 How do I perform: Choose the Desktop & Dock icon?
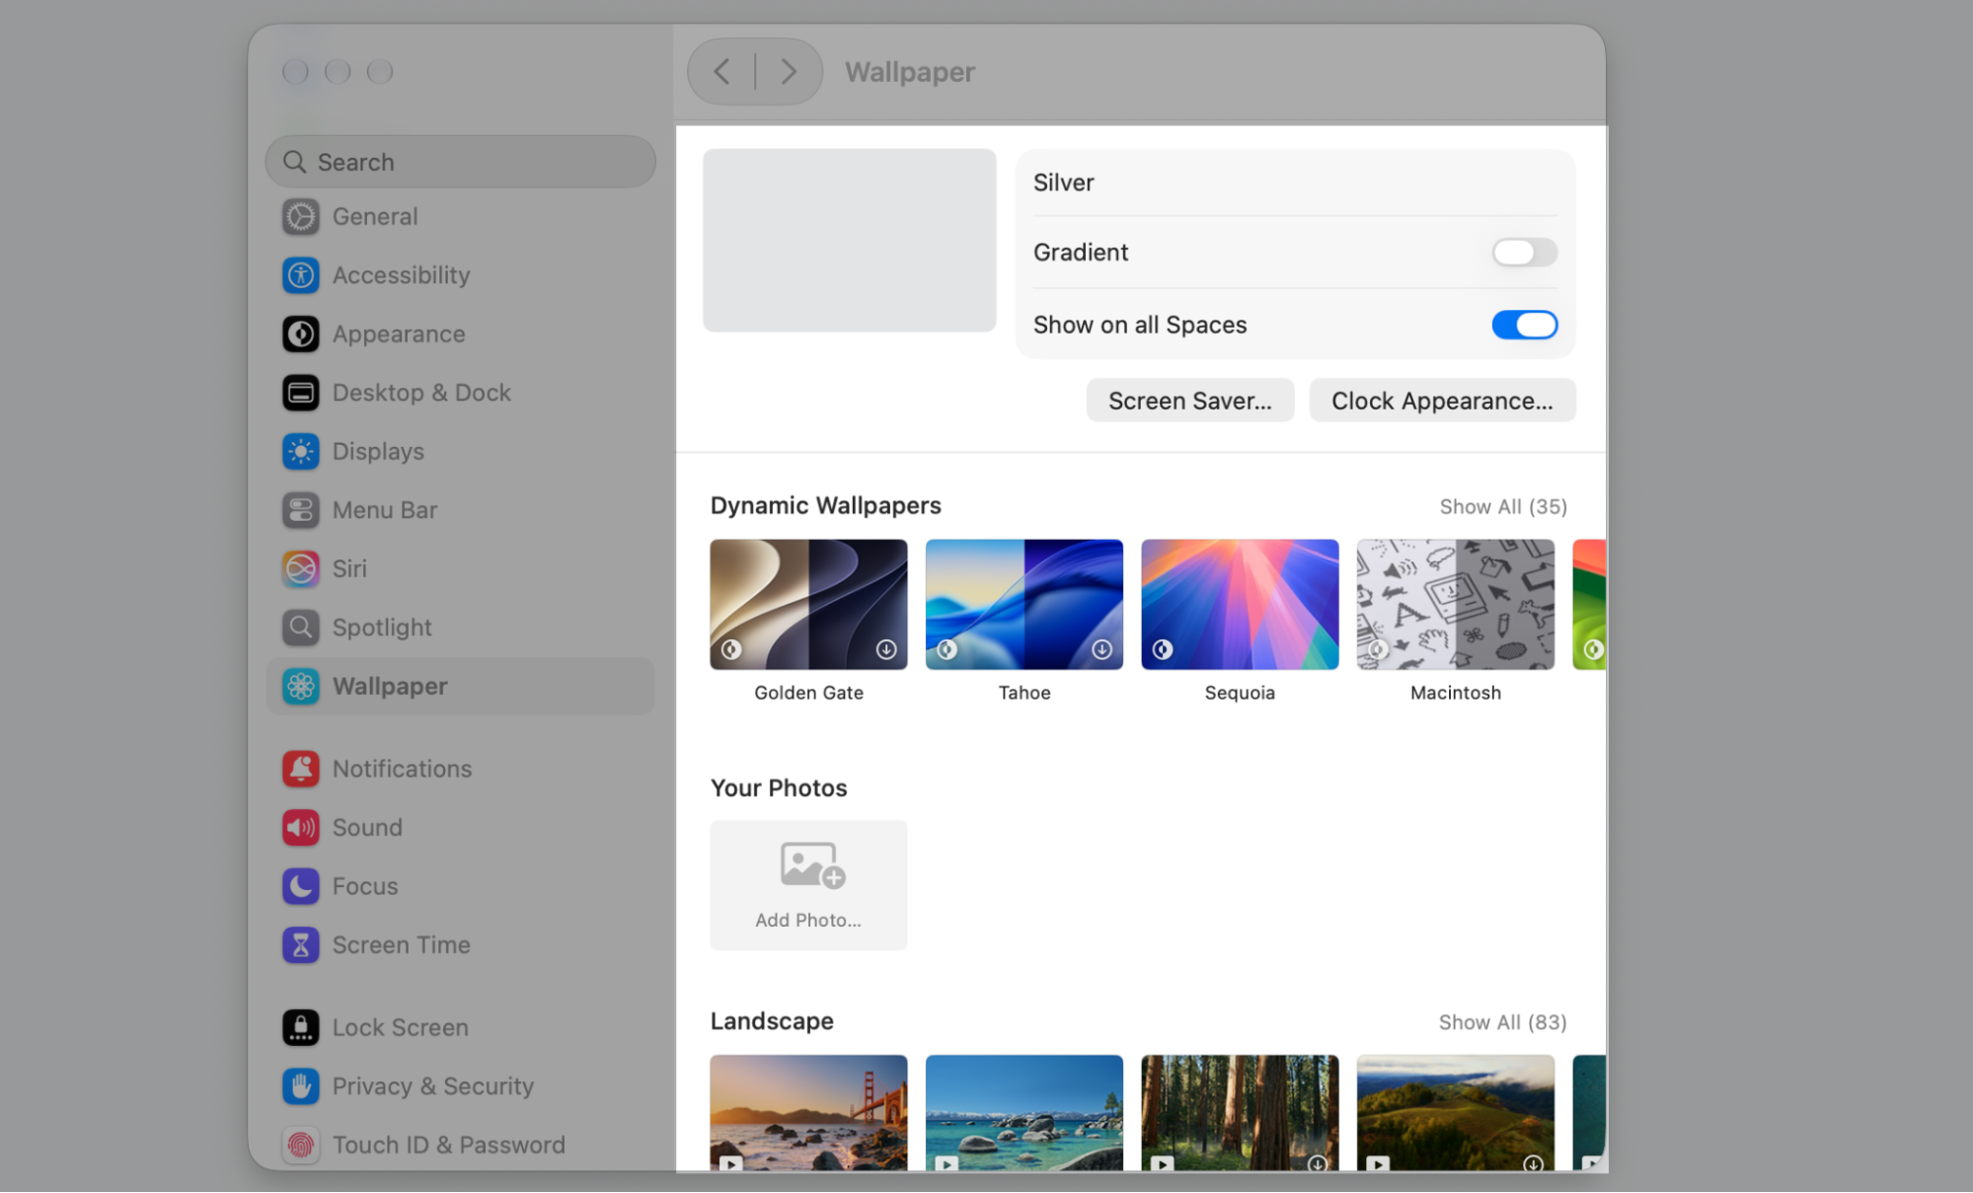click(x=300, y=393)
